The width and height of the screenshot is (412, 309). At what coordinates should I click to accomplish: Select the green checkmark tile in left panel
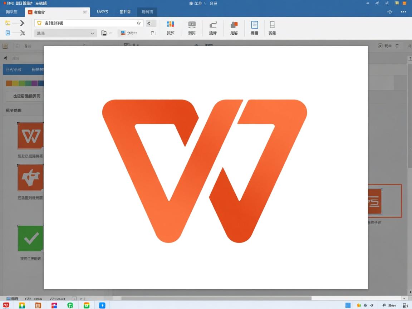tap(30, 238)
